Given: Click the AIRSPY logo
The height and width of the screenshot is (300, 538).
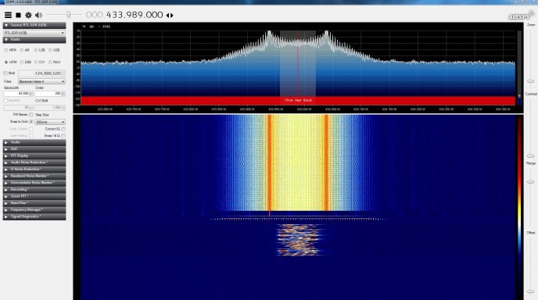Looking at the screenshot, I should (521, 16).
